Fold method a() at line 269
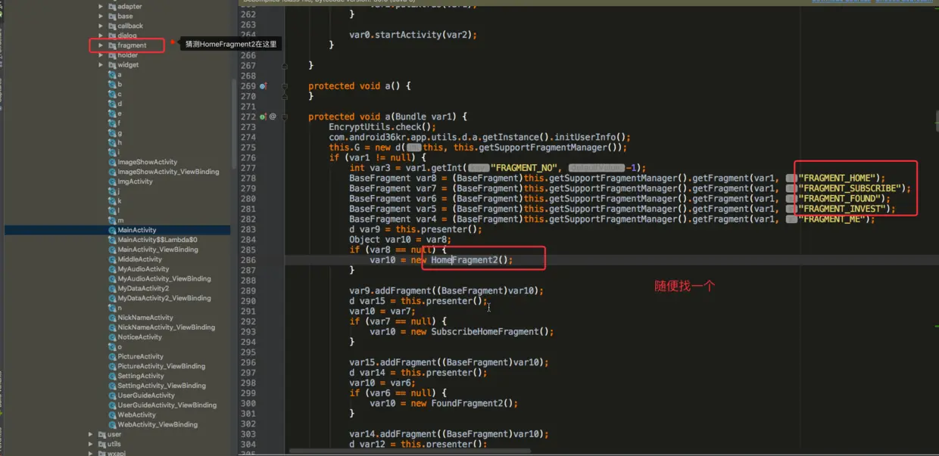This screenshot has height=456, width=939. 285,86
